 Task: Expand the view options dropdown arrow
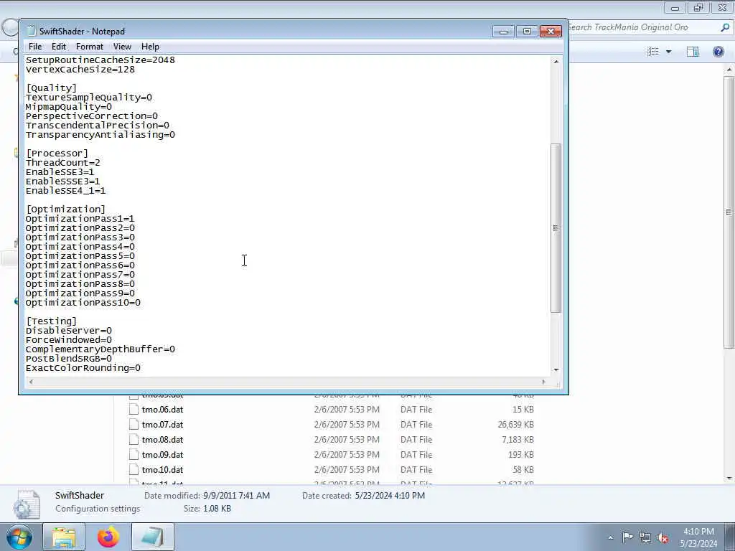click(x=668, y=52)
